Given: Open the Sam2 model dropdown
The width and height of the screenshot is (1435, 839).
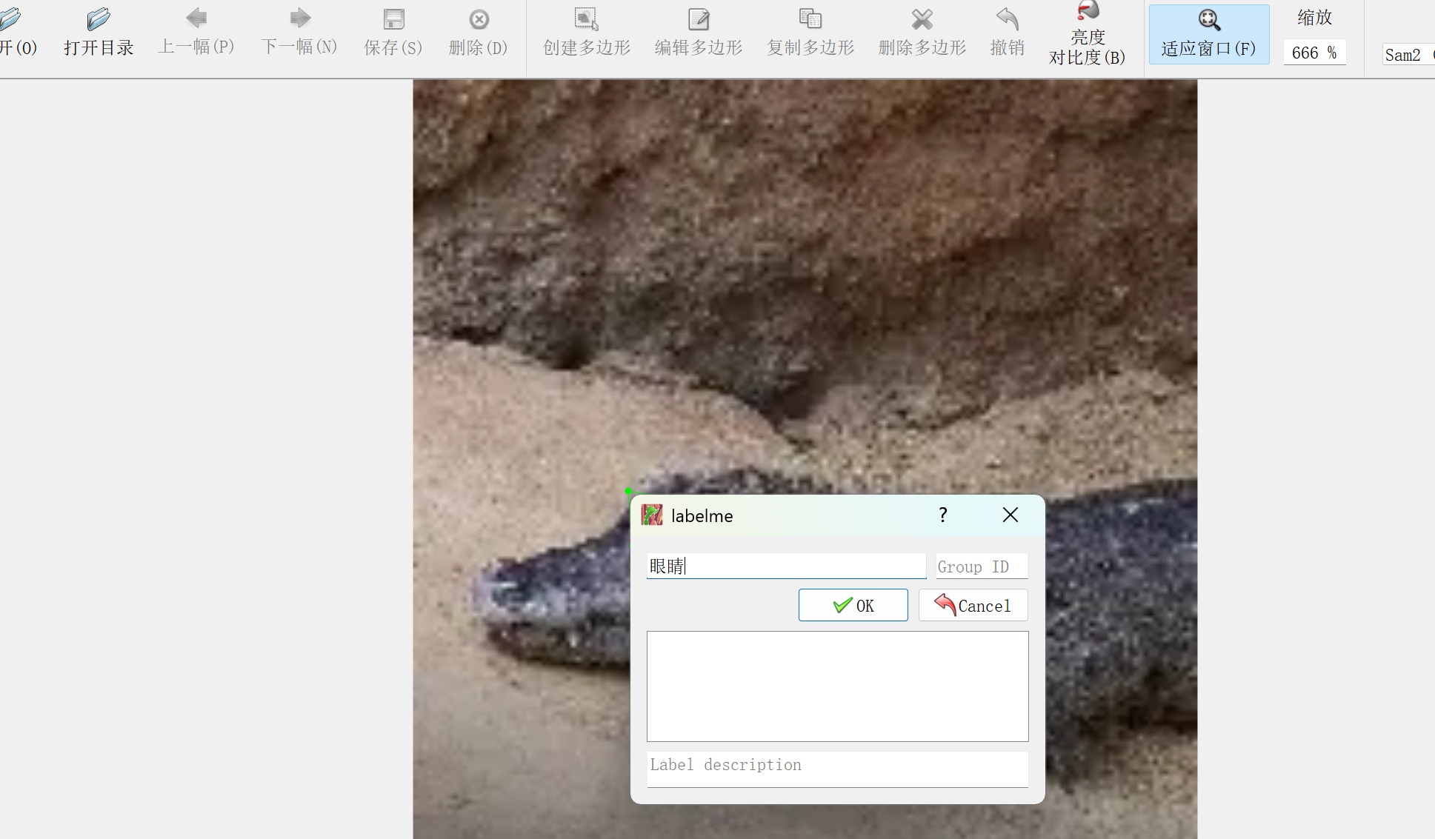Looking at the screenshot, I should [1408, 55].
